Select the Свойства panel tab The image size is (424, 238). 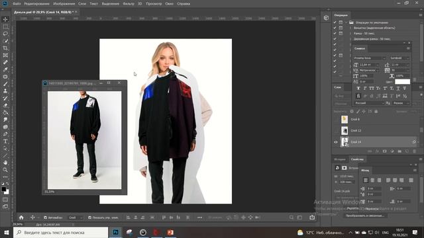pyautogui.click(x=357, y=159)
